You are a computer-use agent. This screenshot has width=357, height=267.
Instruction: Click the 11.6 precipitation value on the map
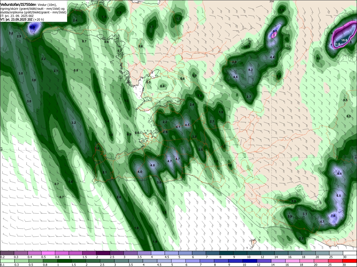[337, 44]
